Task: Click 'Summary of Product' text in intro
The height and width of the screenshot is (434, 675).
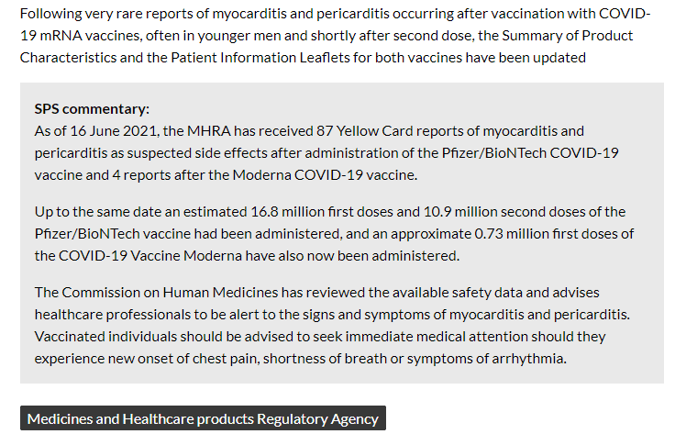Action: click(x=568, y=36)
